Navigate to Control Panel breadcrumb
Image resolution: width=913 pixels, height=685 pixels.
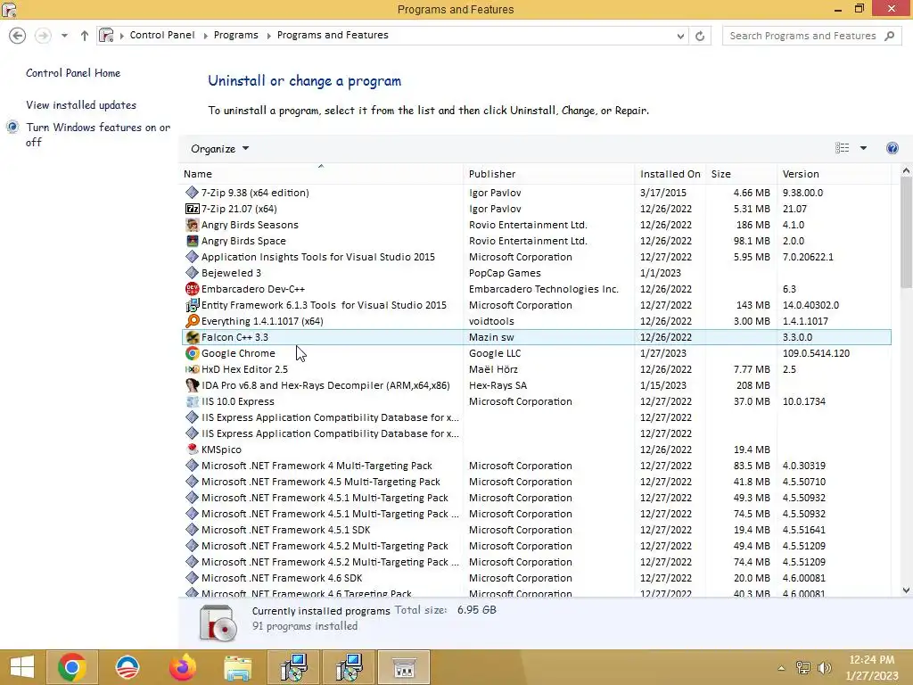(x=162, y=35)
